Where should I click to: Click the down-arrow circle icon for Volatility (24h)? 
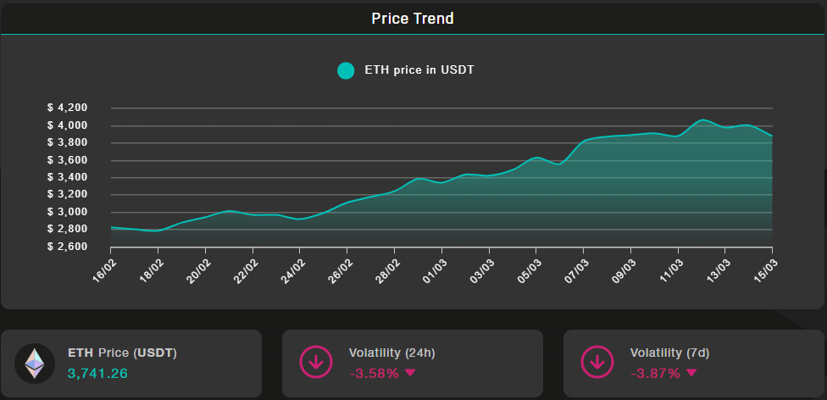point(316,363)
